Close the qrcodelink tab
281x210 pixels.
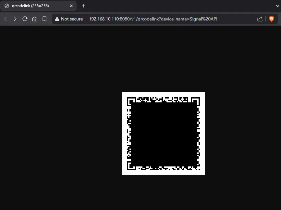tap(71, 6)
